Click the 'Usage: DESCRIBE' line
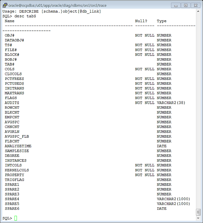203x223 pixels. [52, 11]
